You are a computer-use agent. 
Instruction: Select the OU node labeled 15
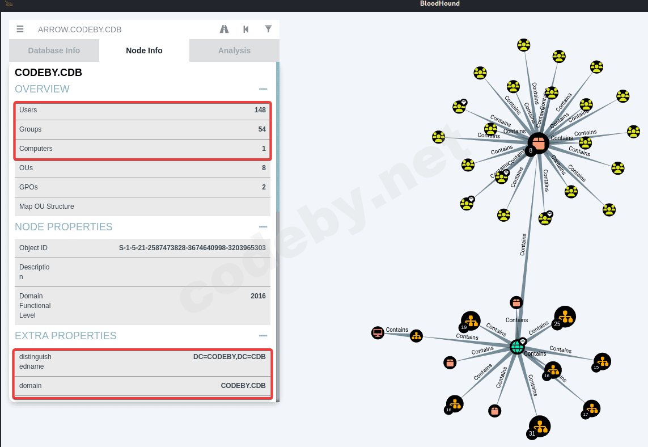tap(602, 361)
